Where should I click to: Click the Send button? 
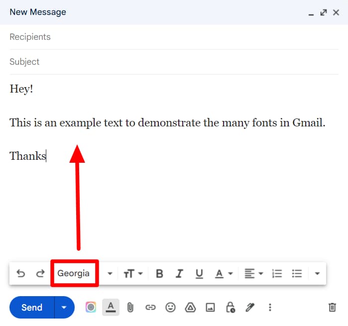coord(32,308)
